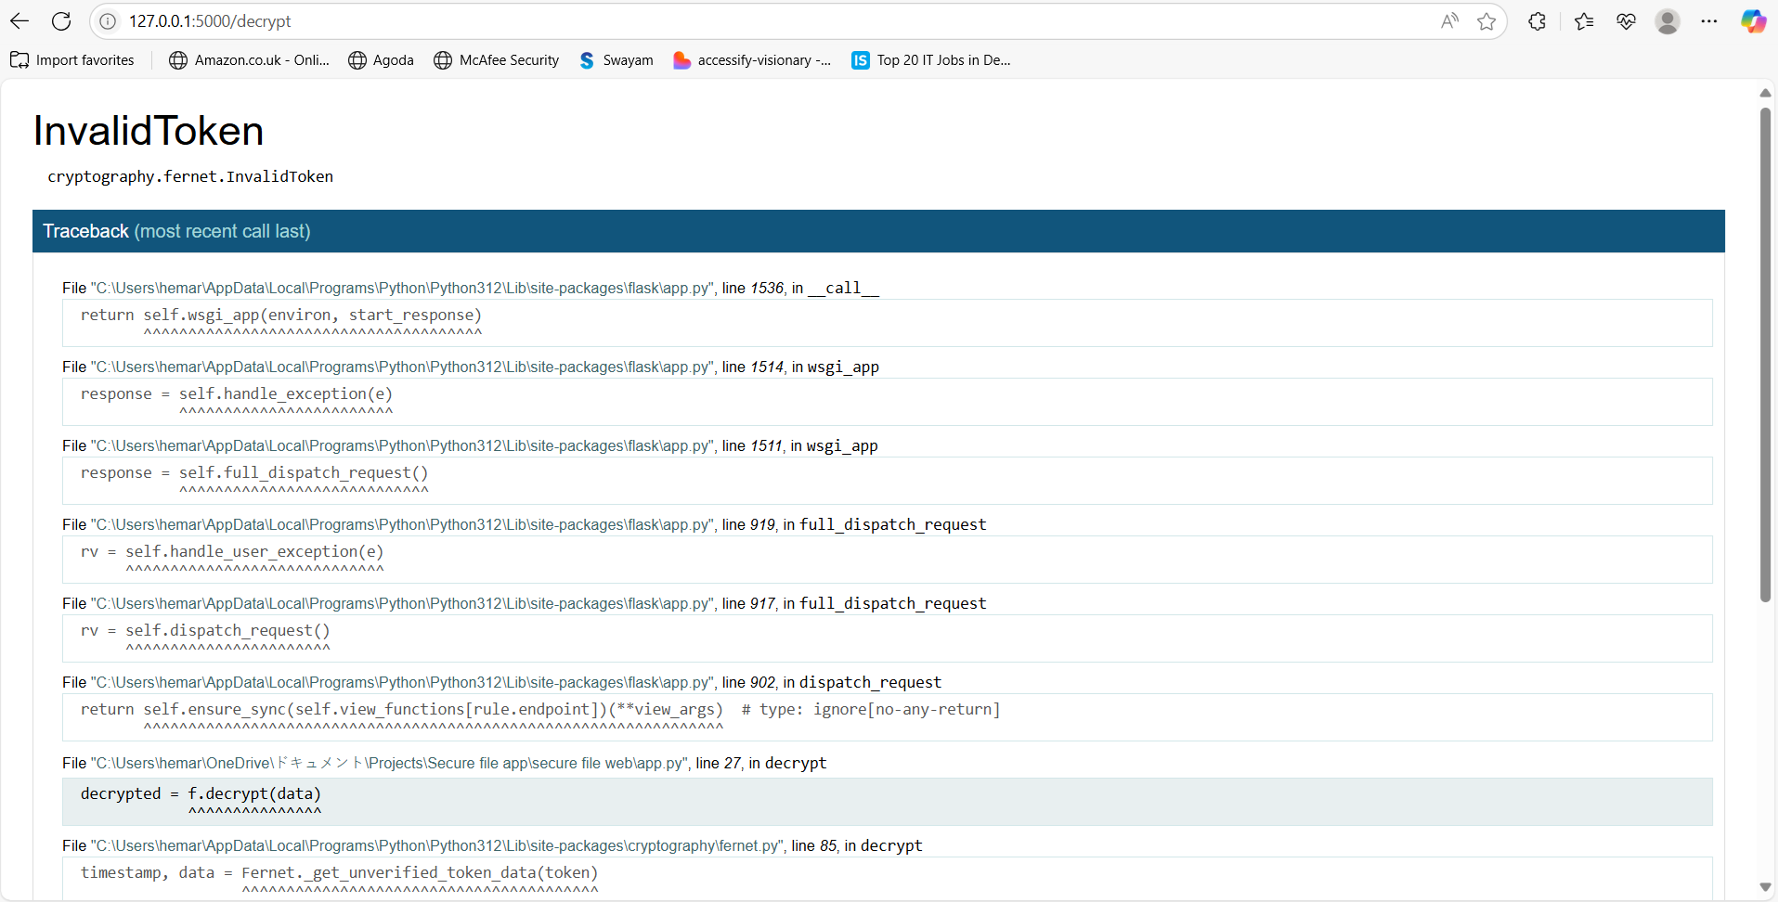Reload the decrypt page
Image resolution: width=1778 pixels, height=902 pixels.
[x=61, y=20]
